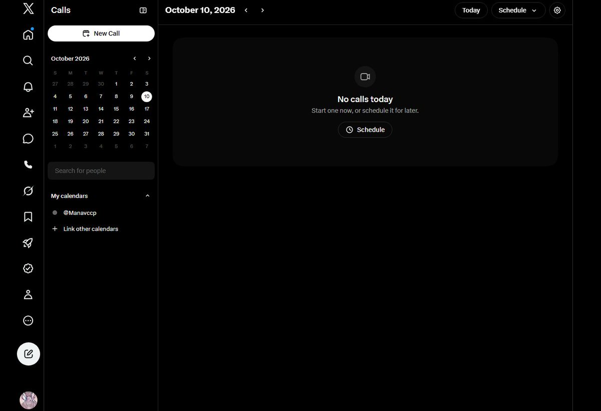Select October 21 in mini calendar

pos(101,121)
